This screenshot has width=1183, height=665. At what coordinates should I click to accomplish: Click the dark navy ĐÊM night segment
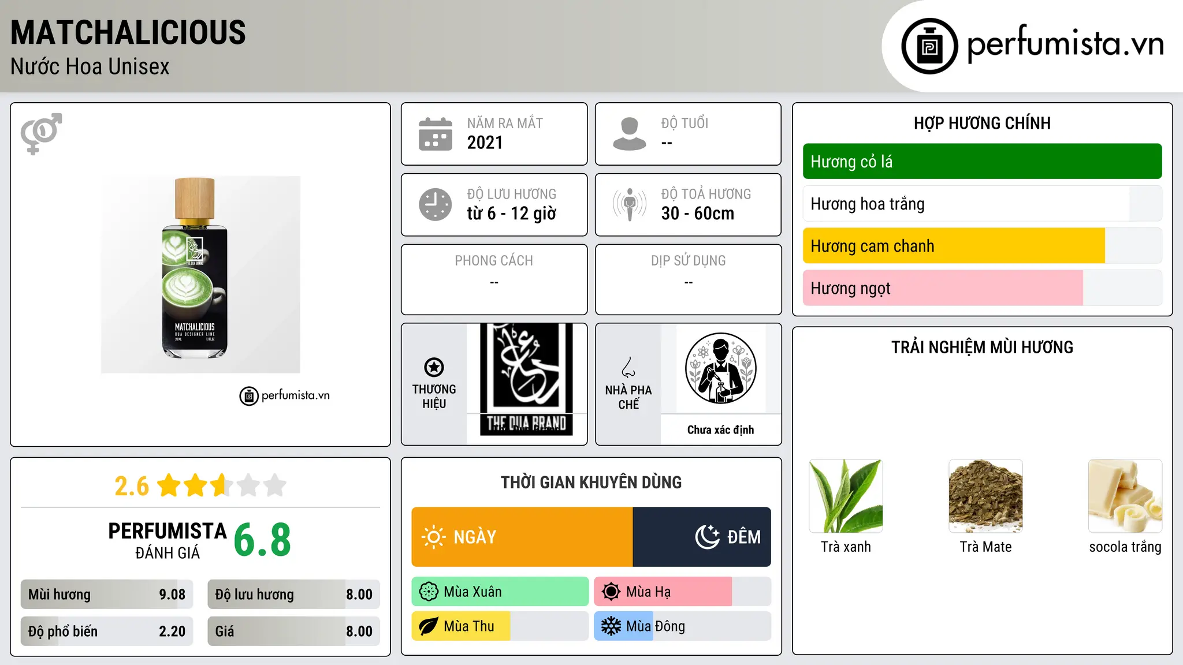[702, 537]
